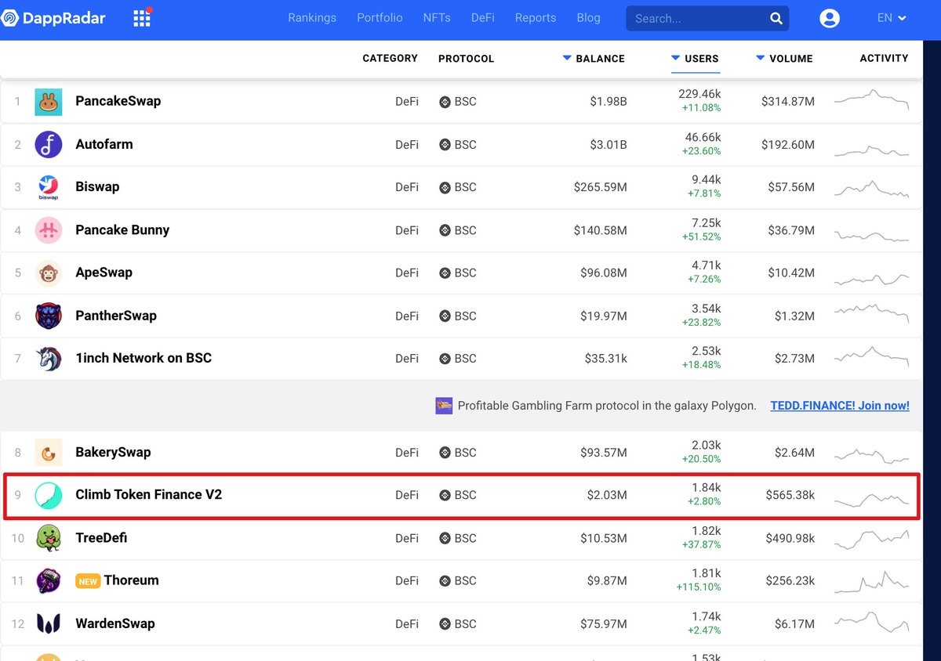Click the TEDD.FINANCE! Join now! link
The width and height of the screenshot is (941, 661).
pyautogui.click(x=840, y=406)
